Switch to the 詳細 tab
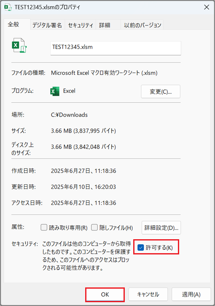 pos(108,25)
